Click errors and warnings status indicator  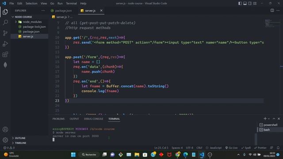[9, 148]
